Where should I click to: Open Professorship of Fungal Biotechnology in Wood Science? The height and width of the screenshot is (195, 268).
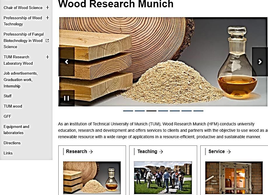point(24,41)
